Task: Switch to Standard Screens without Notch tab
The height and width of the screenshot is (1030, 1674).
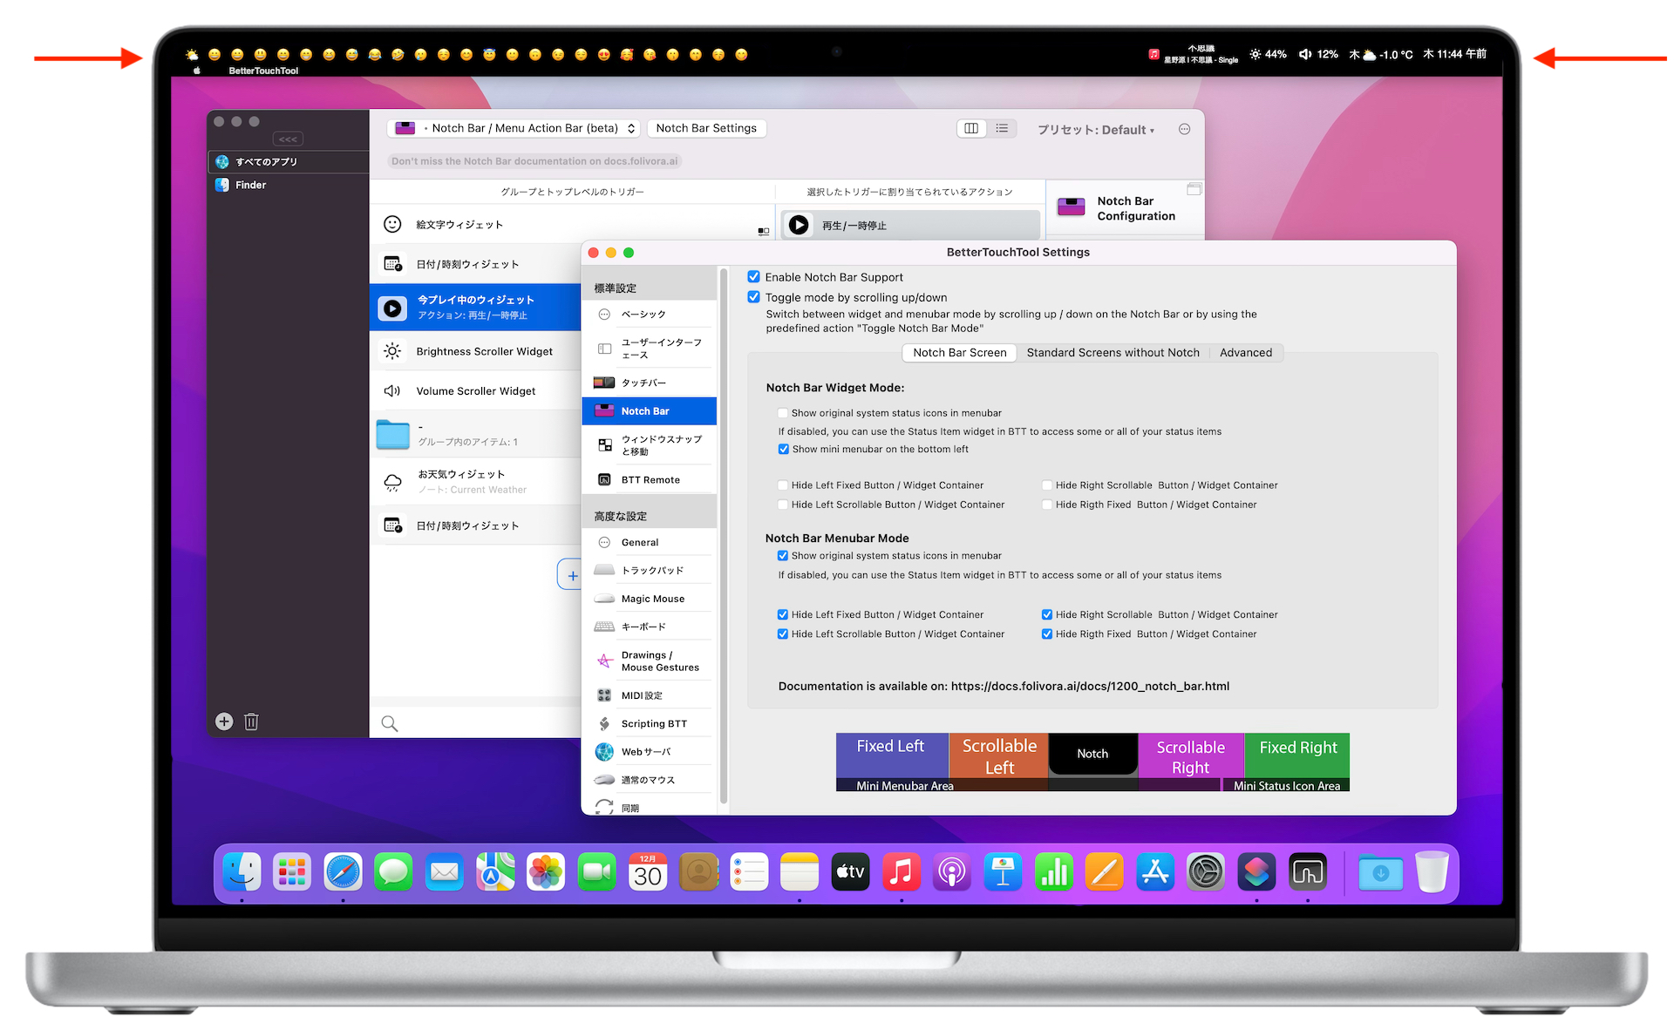Action: click(1113, 353)
